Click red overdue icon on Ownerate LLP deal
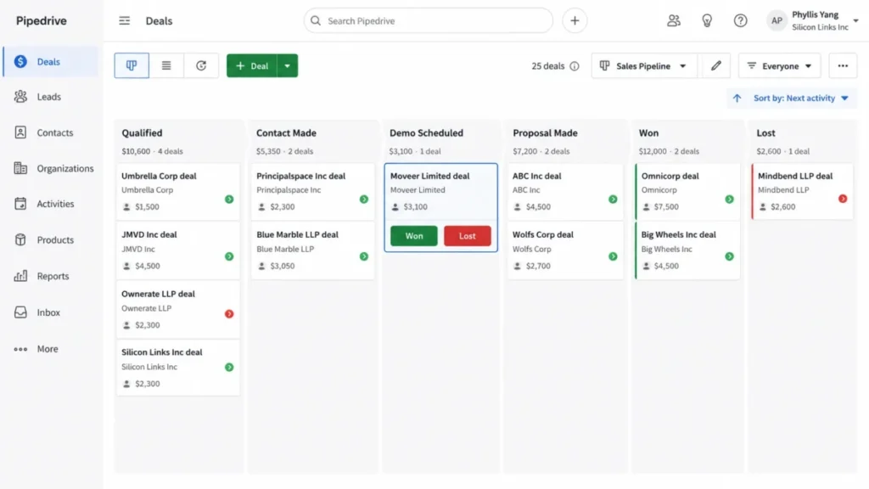 click(229, 314)
